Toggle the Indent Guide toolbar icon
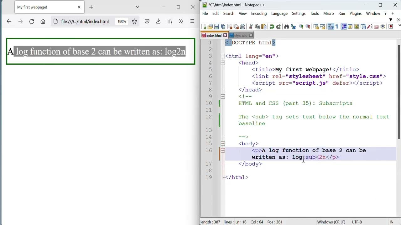401x225 pixels. pos(344,27)
